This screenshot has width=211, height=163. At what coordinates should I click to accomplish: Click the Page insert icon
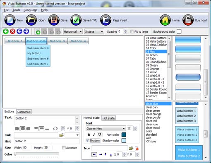point(105,20)
